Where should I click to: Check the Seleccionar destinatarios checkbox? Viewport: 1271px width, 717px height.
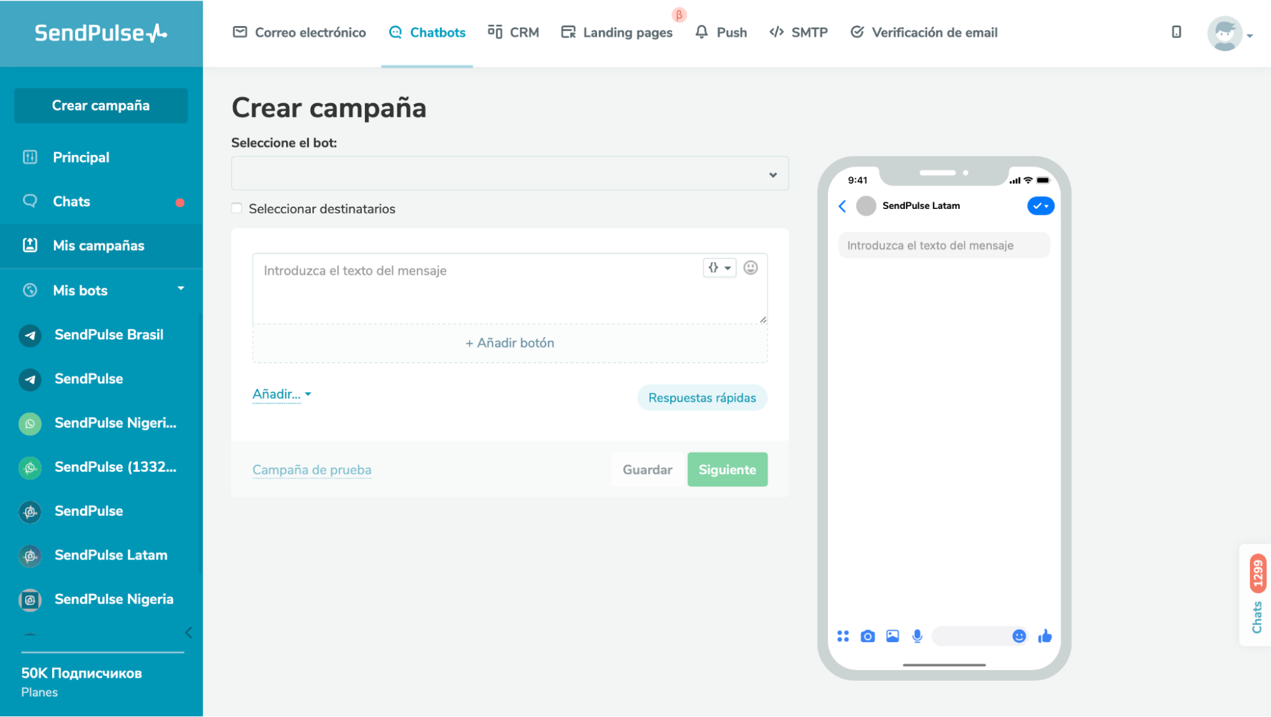tap(237, 208)
